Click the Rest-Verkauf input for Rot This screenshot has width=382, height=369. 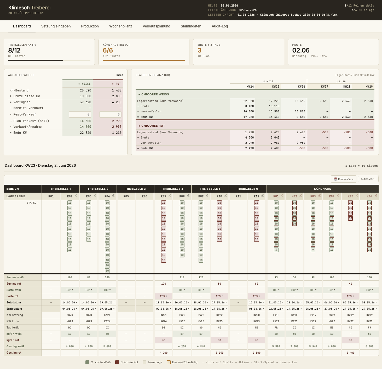110,114
